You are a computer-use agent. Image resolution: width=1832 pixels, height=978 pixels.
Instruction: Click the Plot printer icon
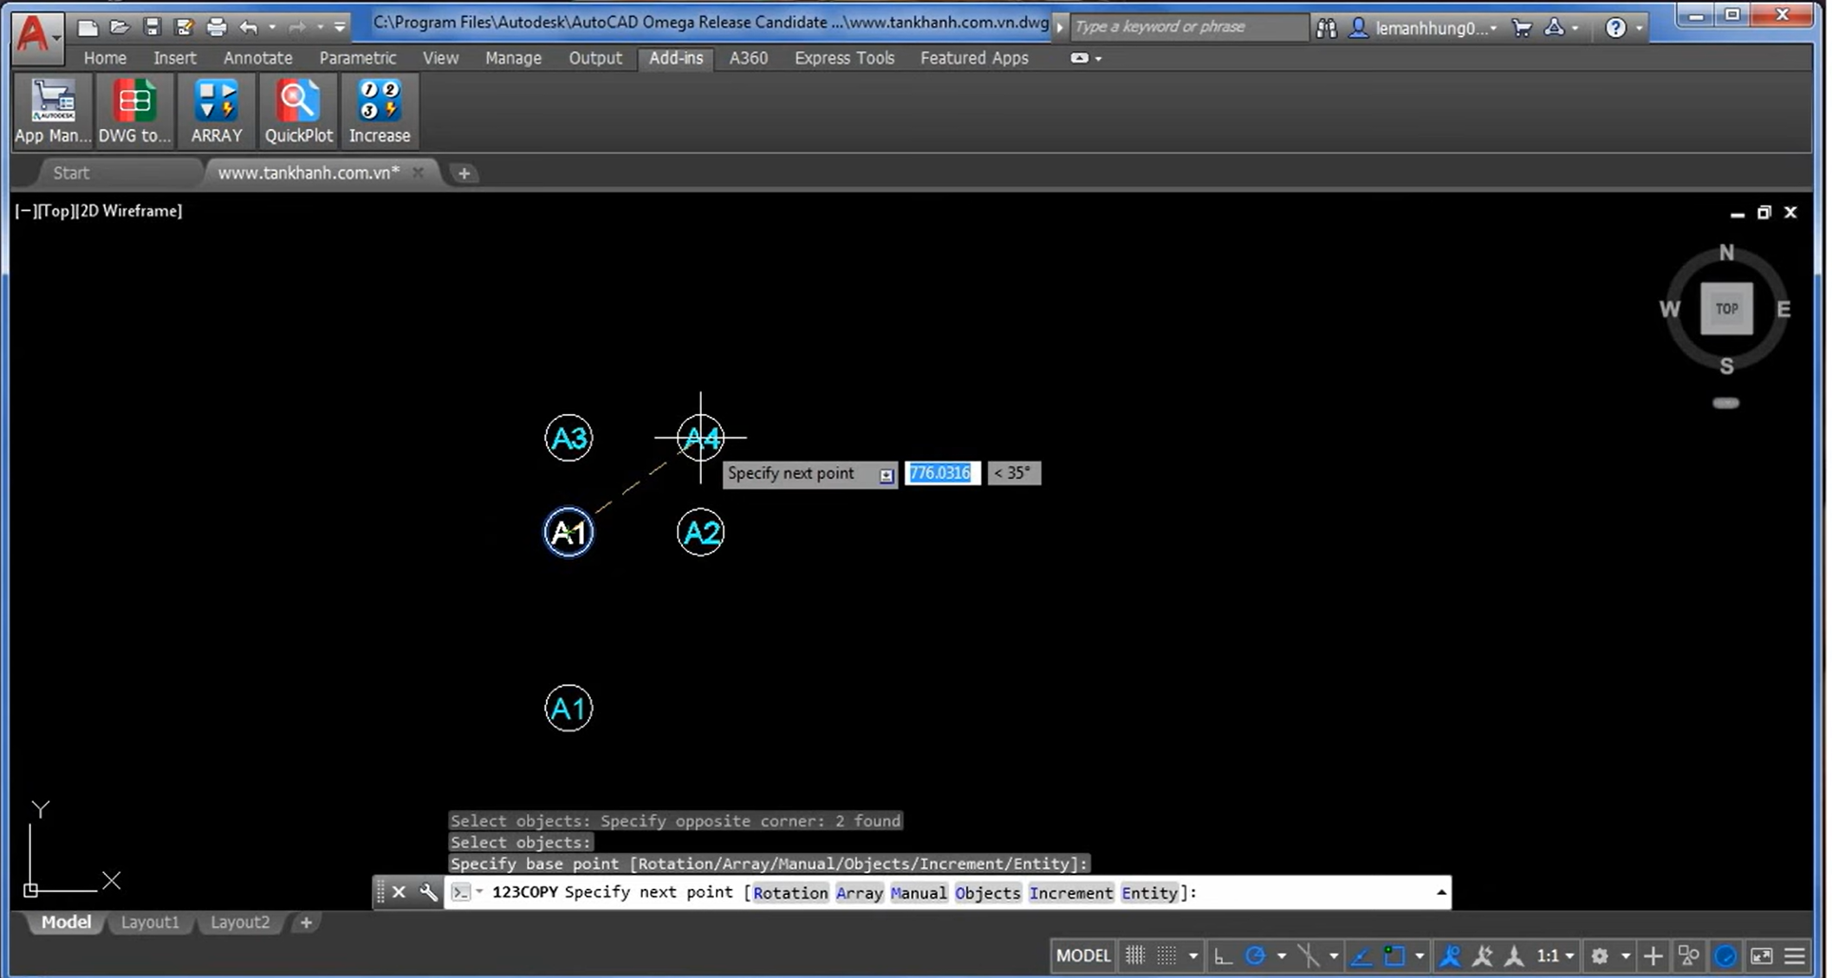coord(216,27)
